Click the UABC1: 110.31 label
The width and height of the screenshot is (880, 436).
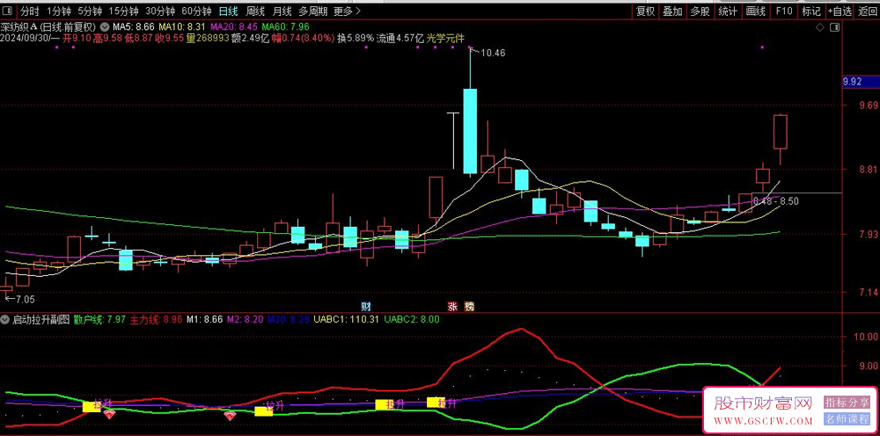tap(346, 319)
